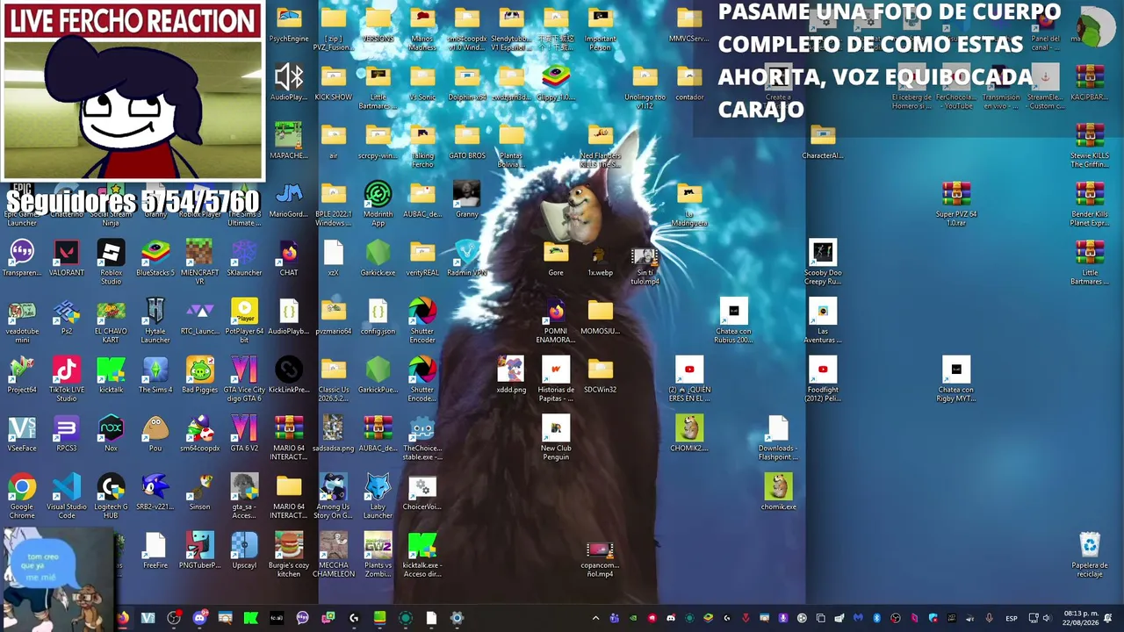Select the Radmin VPN desktop shortcut
The width and height of the screenshot is (1124, 632).
click(466, 258)
